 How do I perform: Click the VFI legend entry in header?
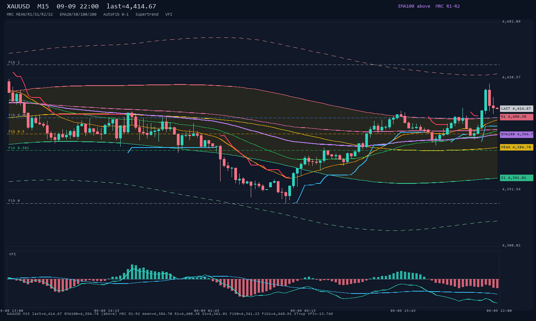click(169, 15)
